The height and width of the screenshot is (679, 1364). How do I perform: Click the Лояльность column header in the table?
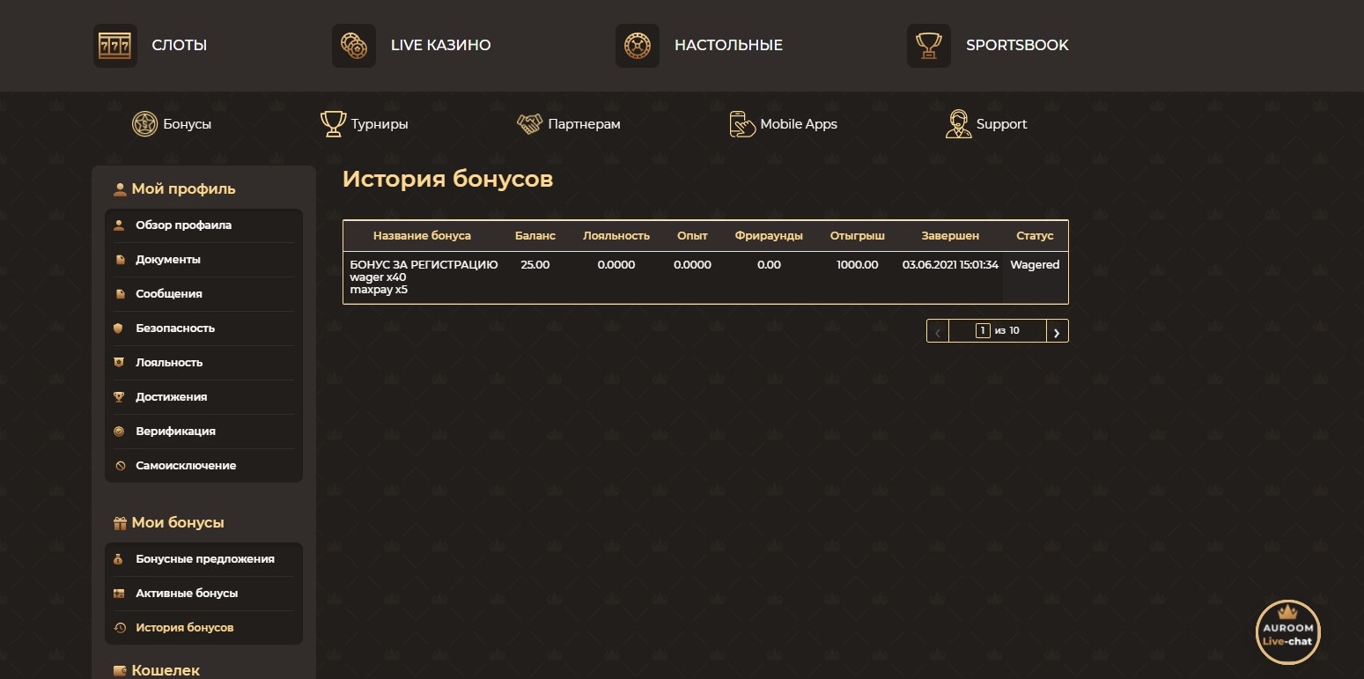(x=616, y=236)
